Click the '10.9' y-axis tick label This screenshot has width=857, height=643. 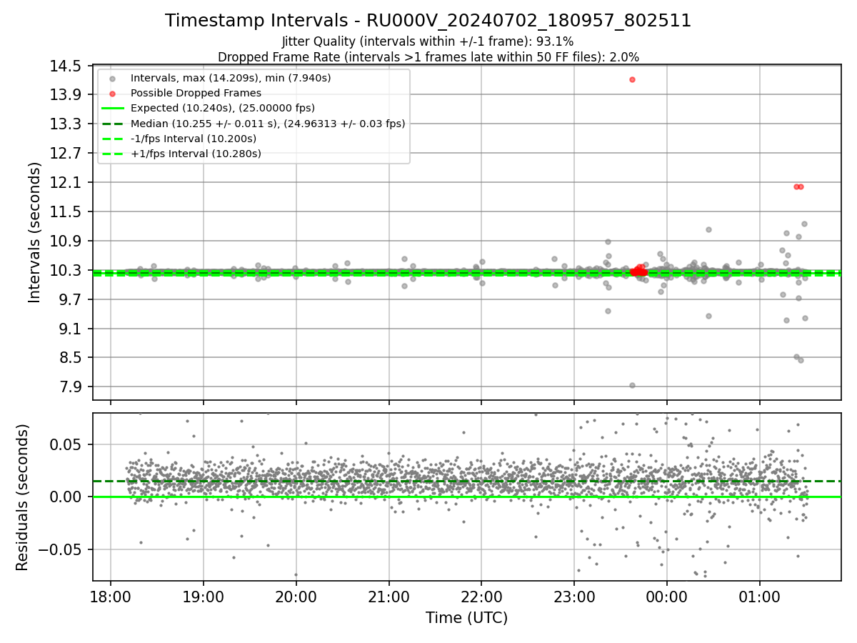point(66,241)
